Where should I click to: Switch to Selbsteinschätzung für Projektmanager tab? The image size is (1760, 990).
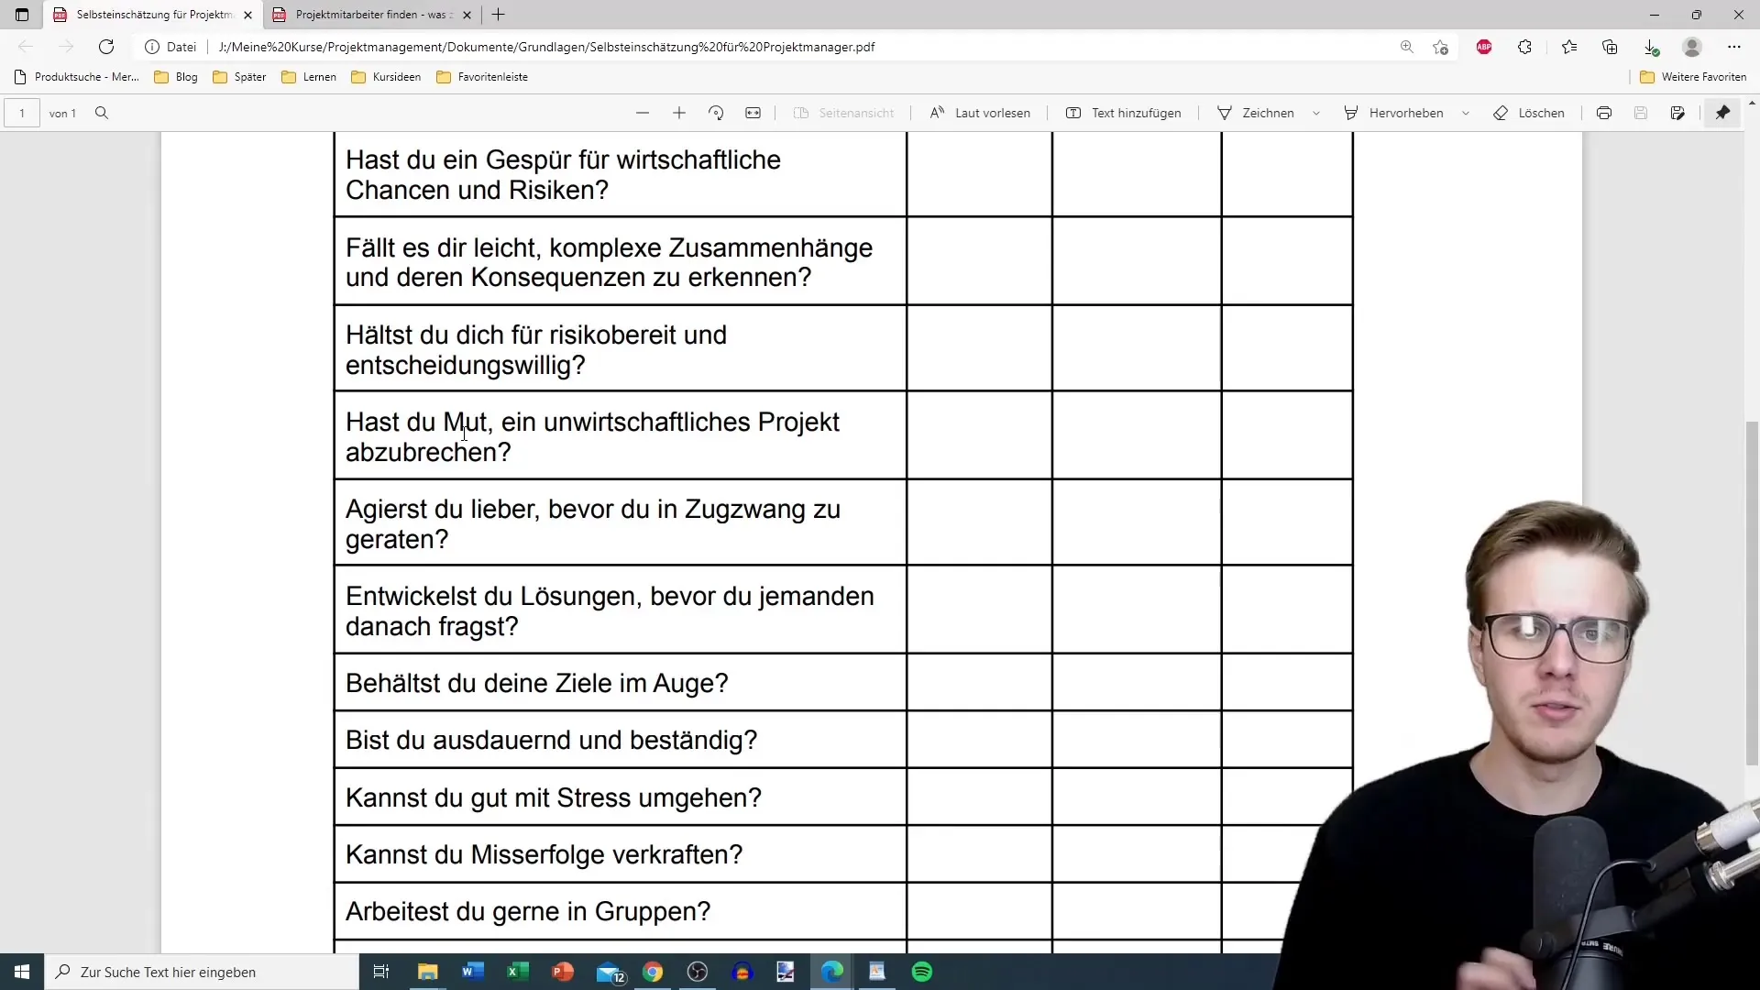(154, 15)
